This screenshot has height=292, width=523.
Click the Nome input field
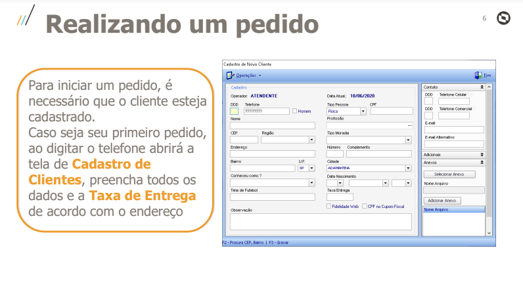273,125
